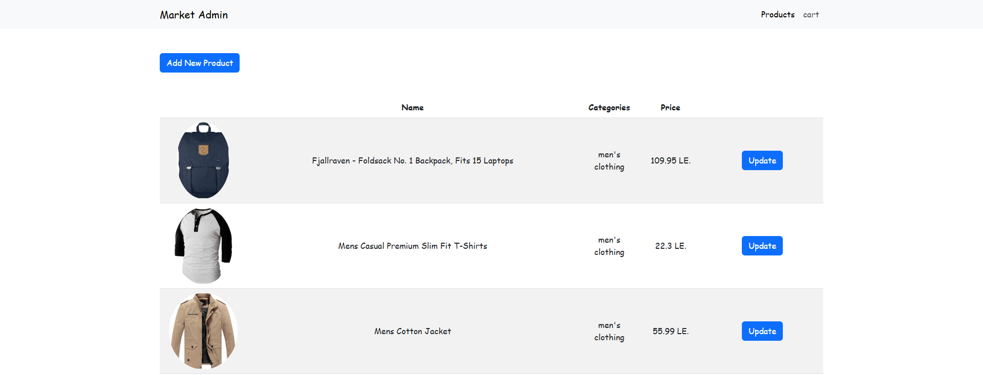Update the Mens Cotton Jacket product

(762, 331)
